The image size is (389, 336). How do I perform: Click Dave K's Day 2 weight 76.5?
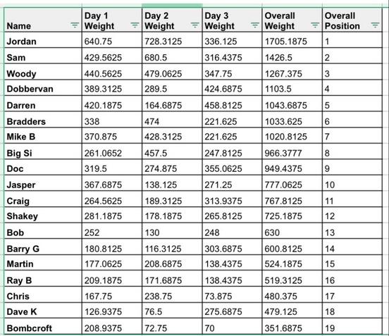[172, 311]
